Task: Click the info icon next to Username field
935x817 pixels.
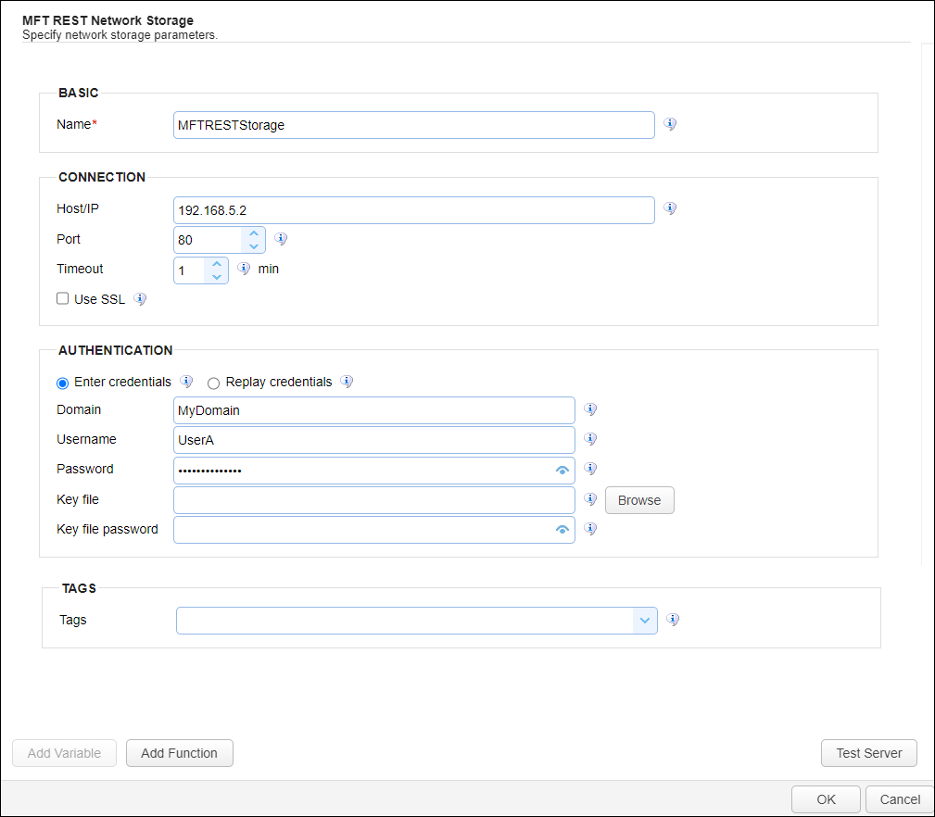Action: (x=590, y=439)
